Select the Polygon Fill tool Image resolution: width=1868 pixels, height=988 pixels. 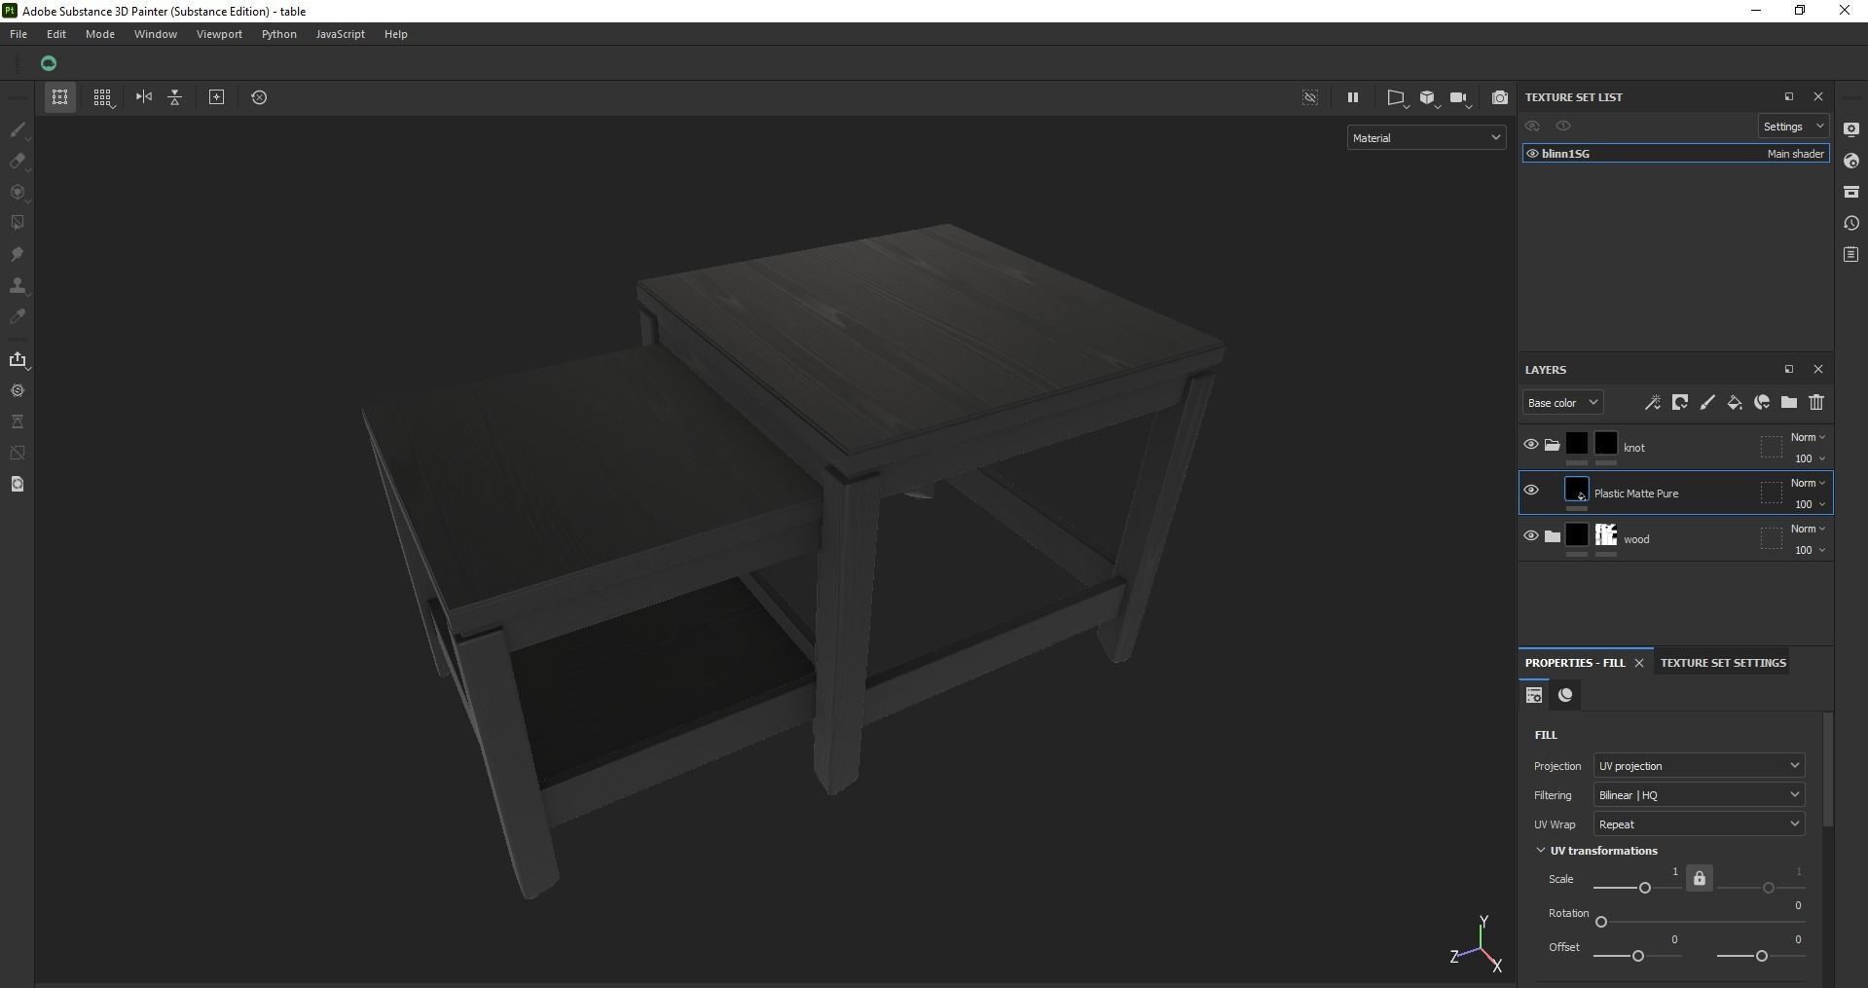tap(18, 223)
